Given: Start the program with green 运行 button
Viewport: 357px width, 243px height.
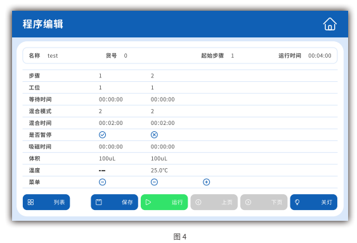Looking at the screenshot, I should 164,202.
